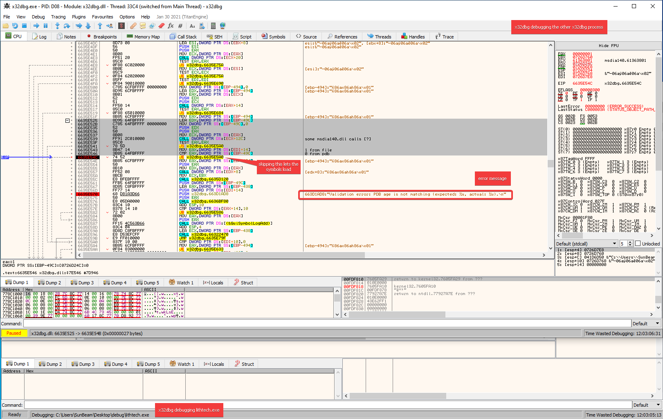The image size is (663, 419).
Task: Collapse the code block with the minus box
Action: click(x=67, y=122)
